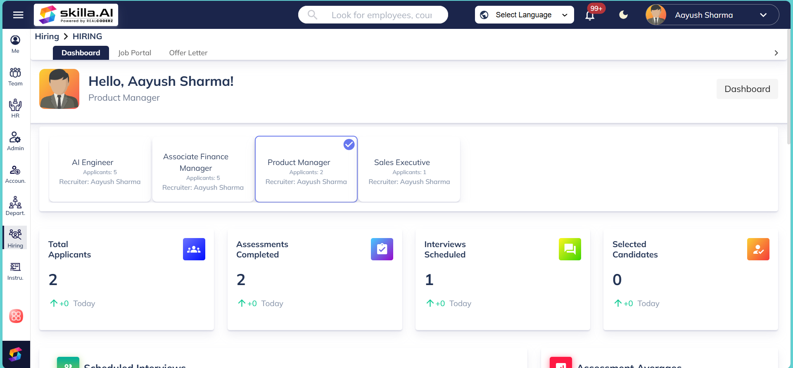This screenshot has width=793, height=368.
Task: Expand the Aayush Sharma account menu
Action: pyautogui.click(x=712, y=15)
